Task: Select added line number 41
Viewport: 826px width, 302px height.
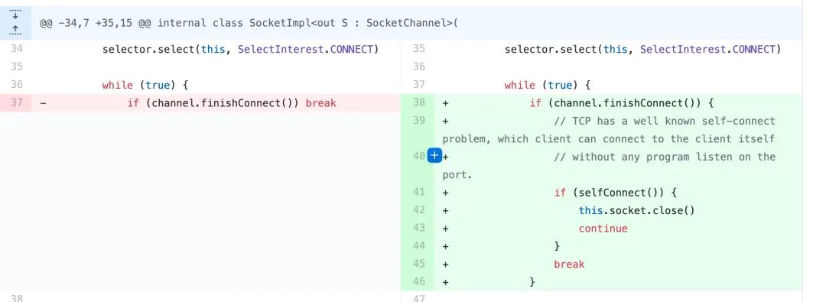Action: coord(418,193)
